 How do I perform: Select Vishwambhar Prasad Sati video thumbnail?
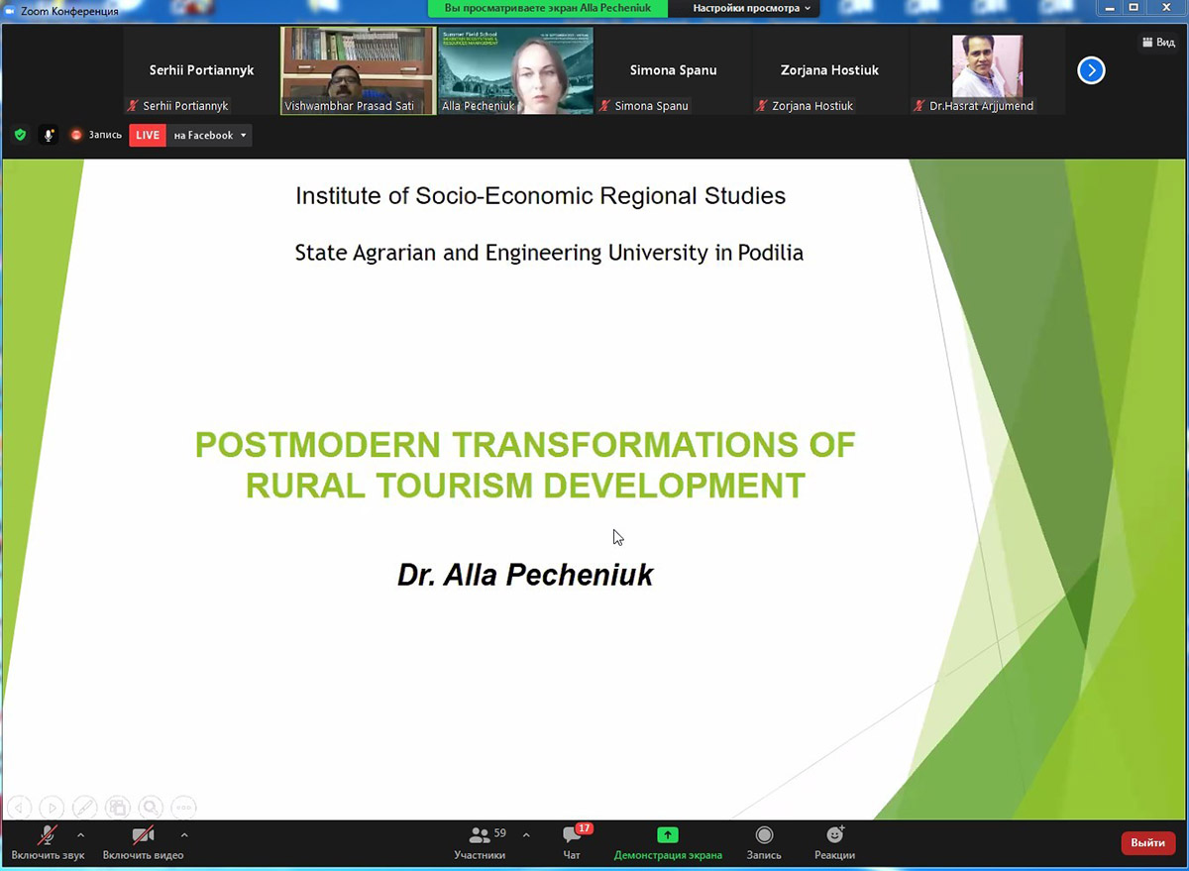tap(358, 70)
